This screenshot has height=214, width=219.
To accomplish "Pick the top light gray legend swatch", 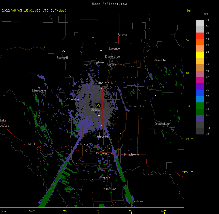I will 200,23.
